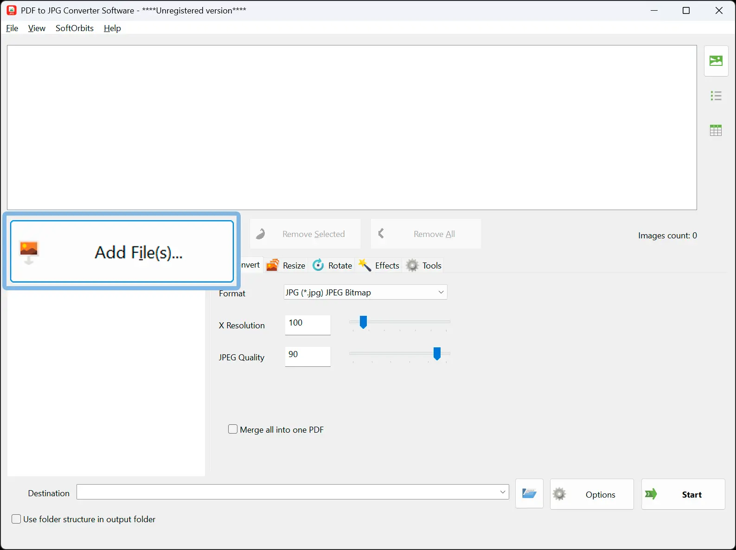Open the Options settings
The width and height of the screenshot is (736, 550).
[592, 494]
